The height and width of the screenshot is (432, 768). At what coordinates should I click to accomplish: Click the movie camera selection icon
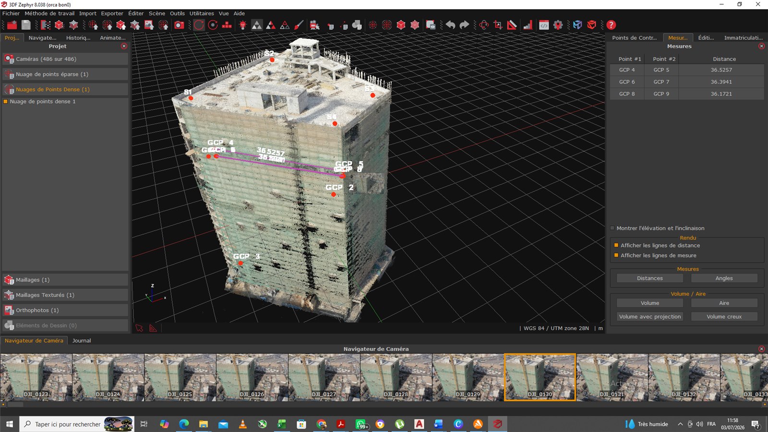(x=314, y=25)
